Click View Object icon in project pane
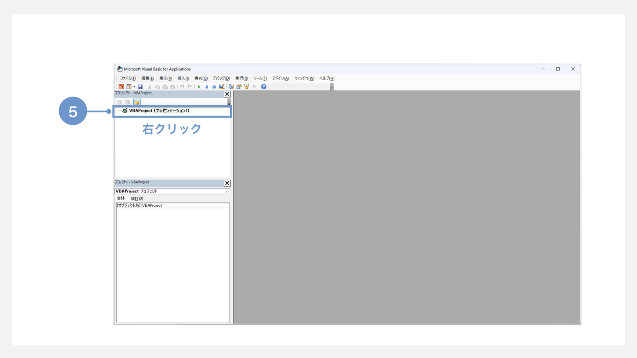 click(x=127, y=102)
